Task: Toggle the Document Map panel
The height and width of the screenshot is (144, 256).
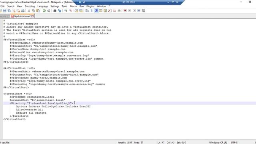Action: [105, 11]
